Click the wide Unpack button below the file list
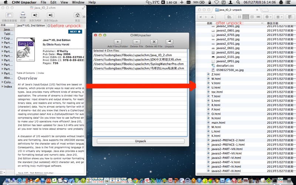The image size is (296, 185). pyautogui.click(x=141, y=141)
